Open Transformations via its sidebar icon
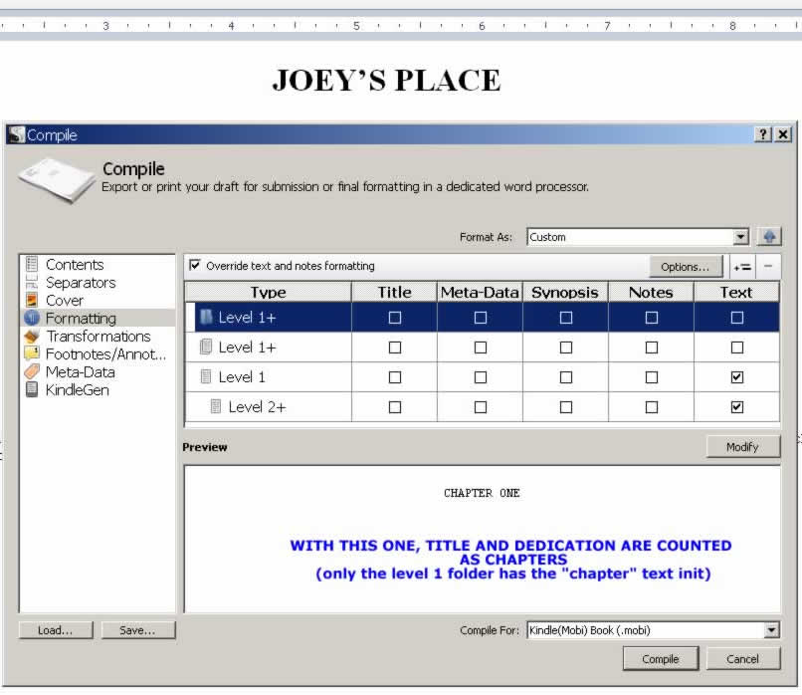Screen dimensions: 802x695 (32, 337)
